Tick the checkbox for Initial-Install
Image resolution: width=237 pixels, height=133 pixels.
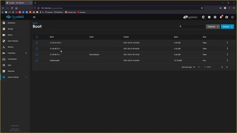tap(37, 61)
